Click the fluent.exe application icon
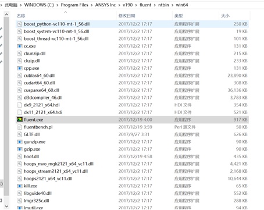The image size is (264, 210). 20,120
